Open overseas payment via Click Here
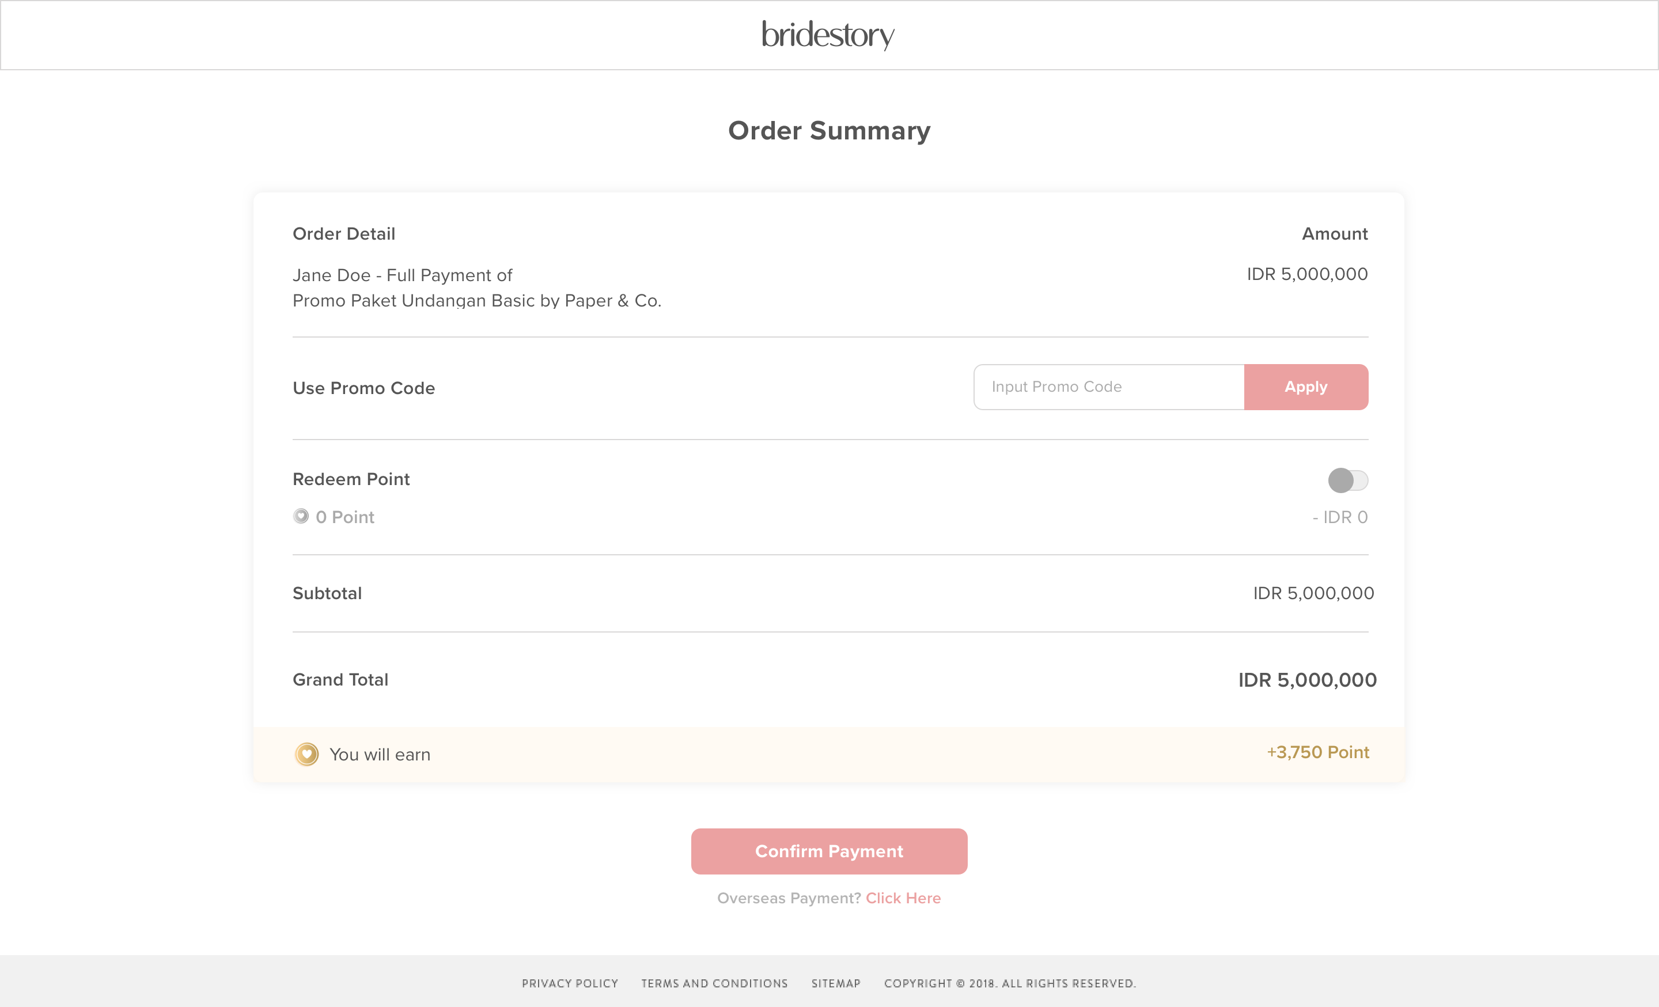 click(903, 898)
